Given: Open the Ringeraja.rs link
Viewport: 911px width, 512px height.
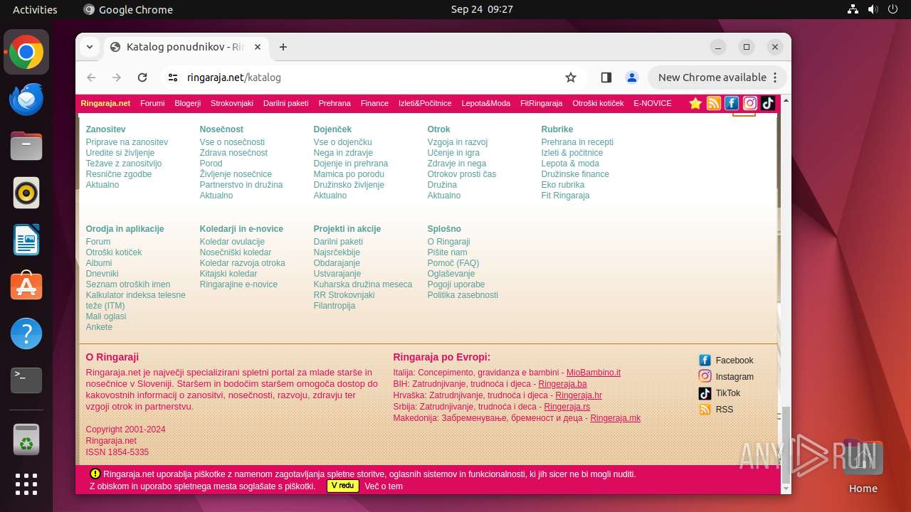Looking at the screenshot, I should click(567, 407).
